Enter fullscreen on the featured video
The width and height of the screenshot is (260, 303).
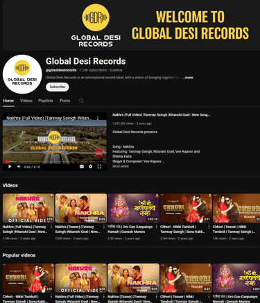tap(99, 166)
